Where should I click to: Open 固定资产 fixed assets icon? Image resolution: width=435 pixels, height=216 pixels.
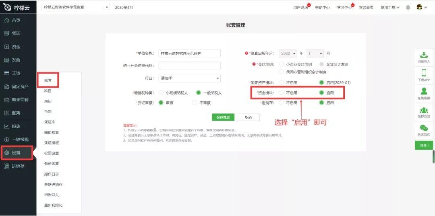click(x=7, y=86)
